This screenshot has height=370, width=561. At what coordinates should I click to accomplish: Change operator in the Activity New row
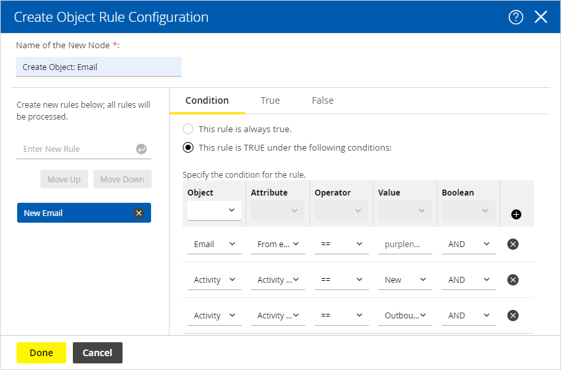(x=342, y=280)
